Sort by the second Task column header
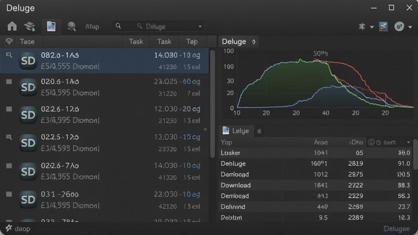This screenshot has height=235, width=418. point(164,42)
